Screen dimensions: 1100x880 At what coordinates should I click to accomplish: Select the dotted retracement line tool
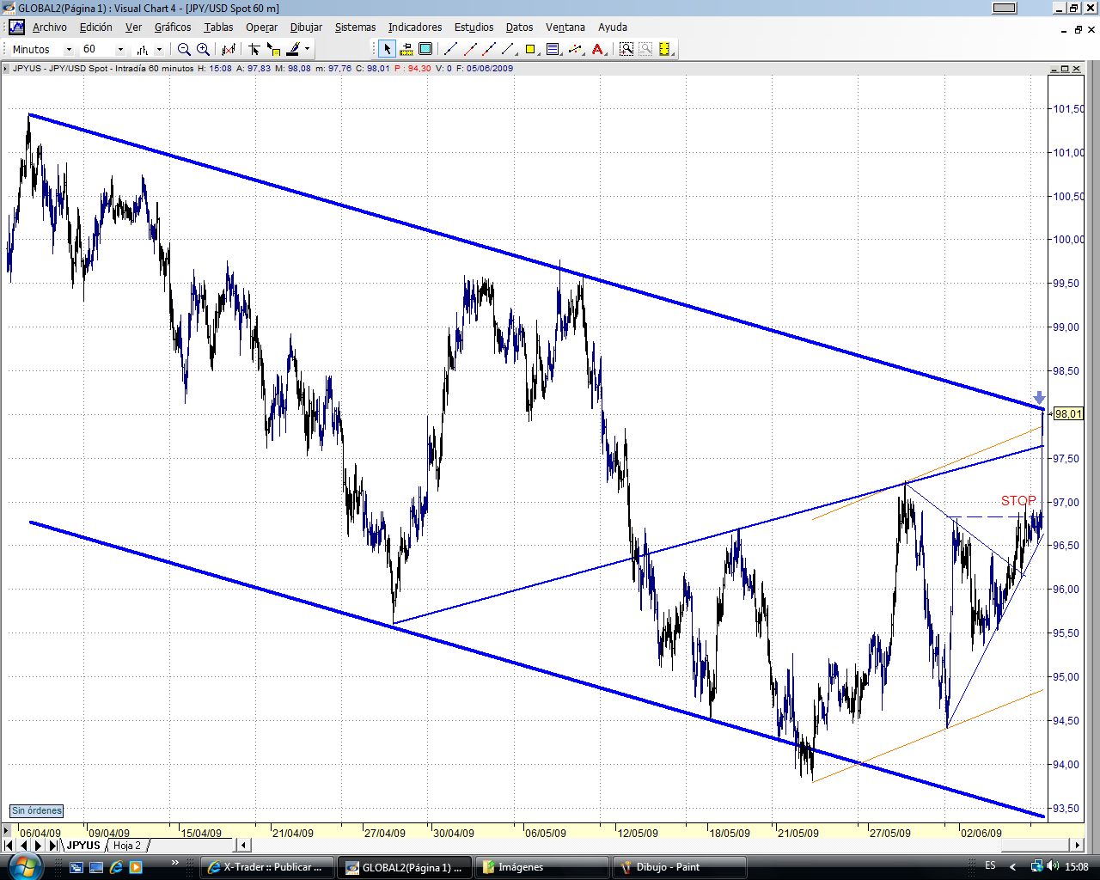[x=576, y=50]
